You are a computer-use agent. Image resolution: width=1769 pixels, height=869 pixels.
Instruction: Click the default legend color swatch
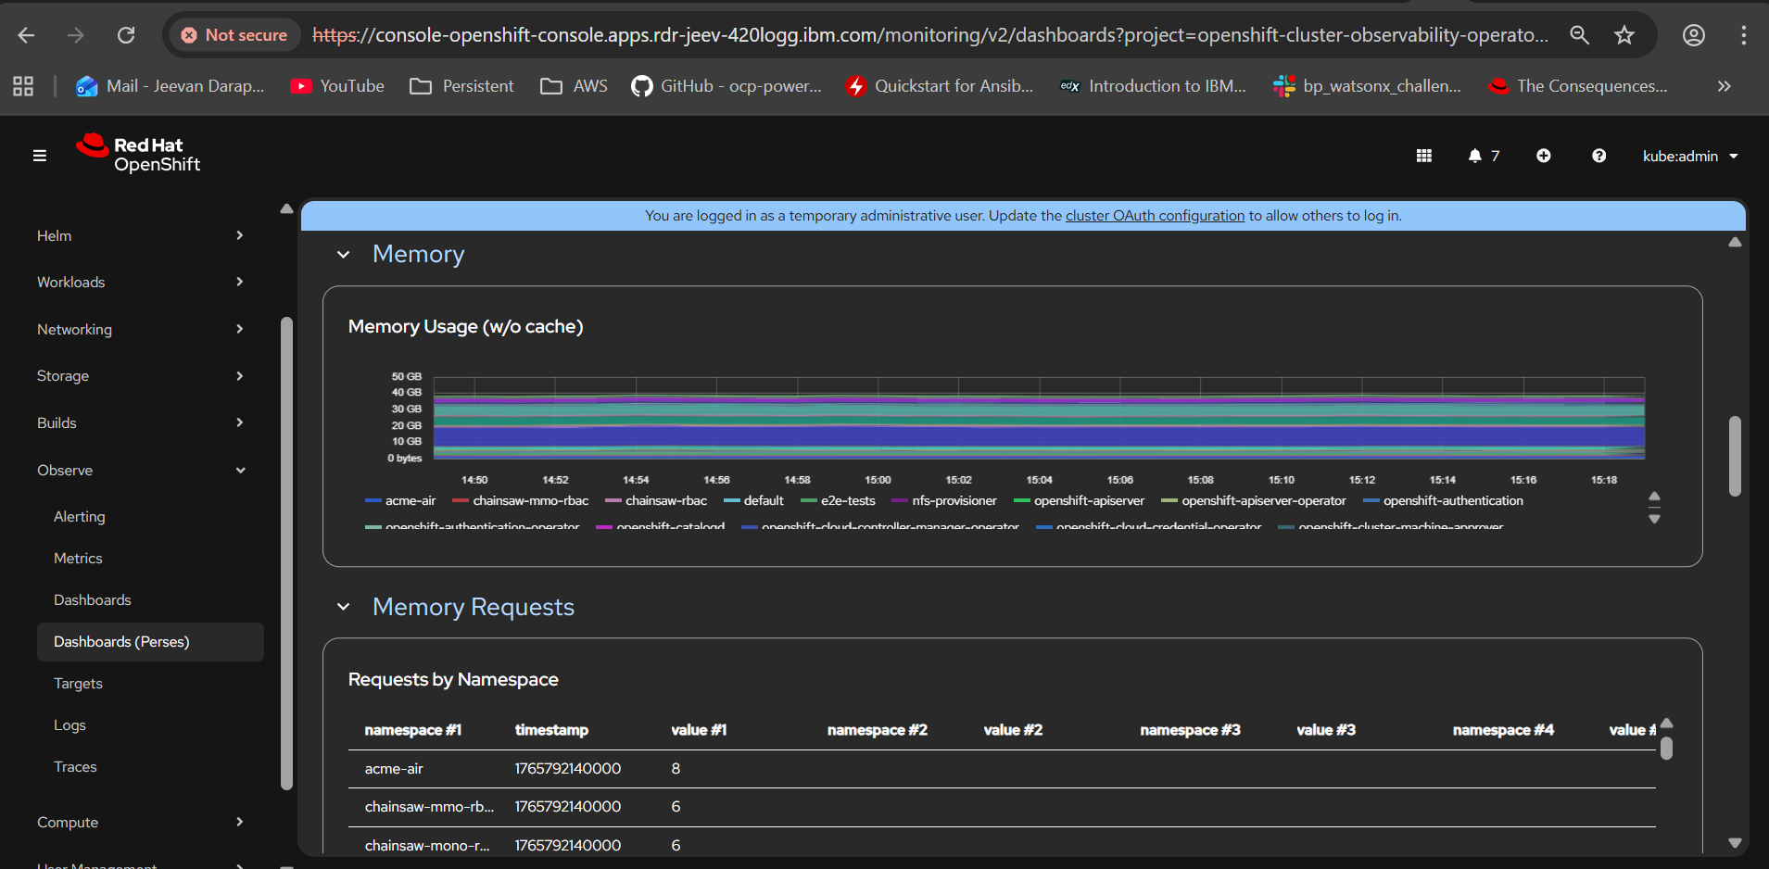click(732, 501)
